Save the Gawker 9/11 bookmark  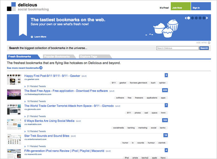(84, 76)
